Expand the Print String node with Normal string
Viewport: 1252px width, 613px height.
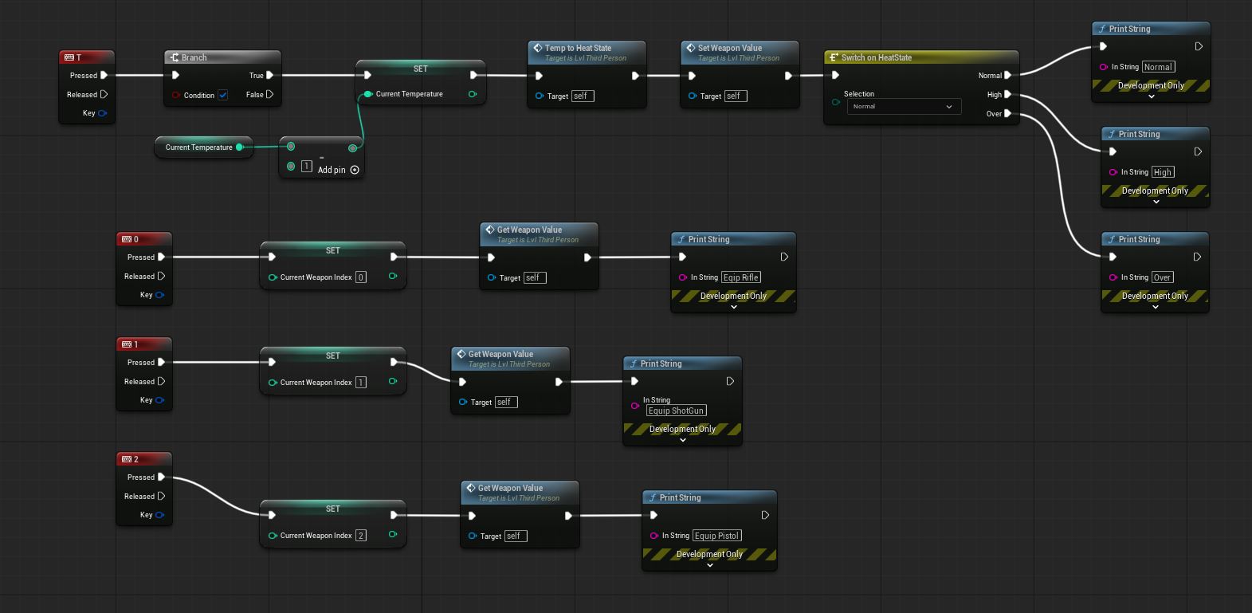point(1152,96)
